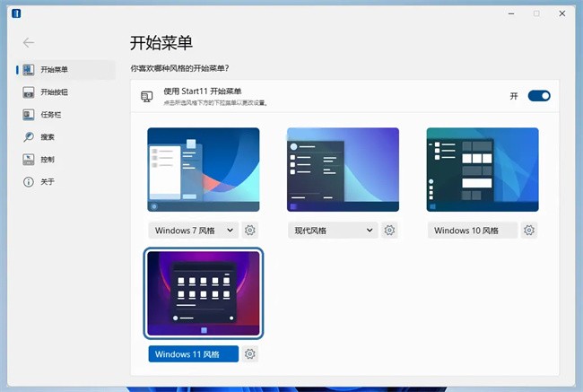Click the 关于 info icon in sidebar
This screenshot has width=583, height=392.
[x=29, y=182]
